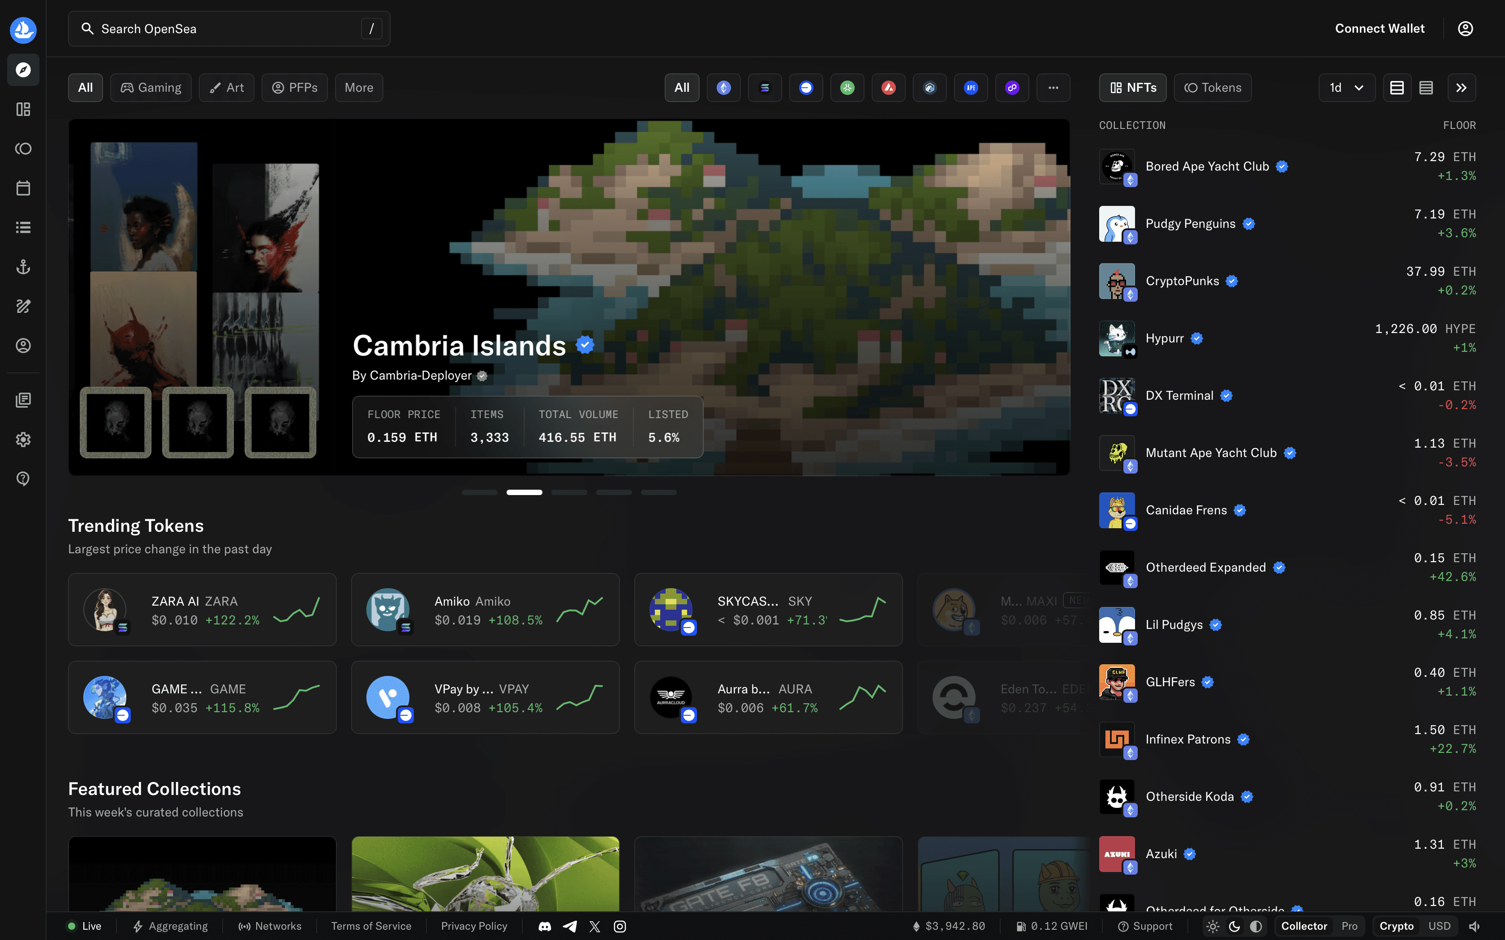Open the Drops calendar icon in sidebar
1505x940 pixels.
click(x=23, y=188)
